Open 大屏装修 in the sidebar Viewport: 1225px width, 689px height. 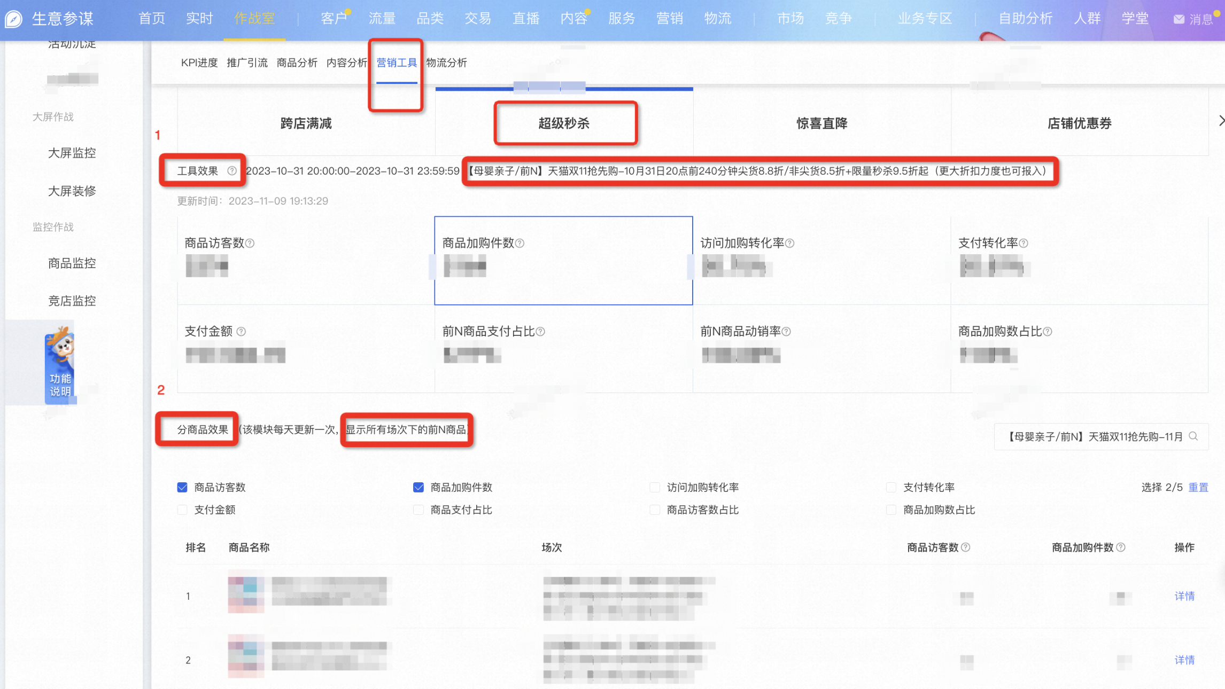coord(72,191)
